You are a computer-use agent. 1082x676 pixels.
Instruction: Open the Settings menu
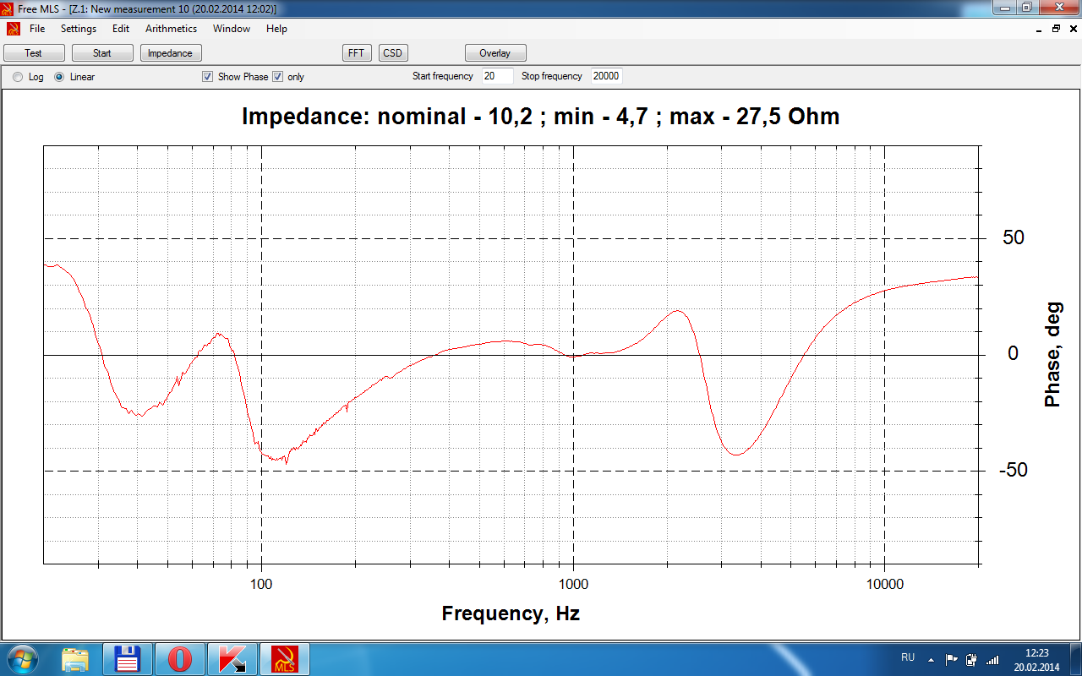79,29
